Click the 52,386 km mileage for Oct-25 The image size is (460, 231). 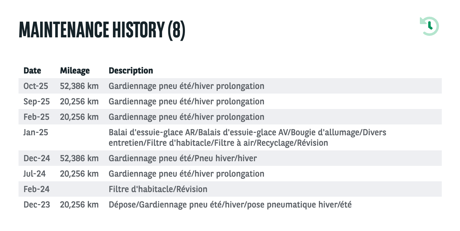(x=79, y=86)
